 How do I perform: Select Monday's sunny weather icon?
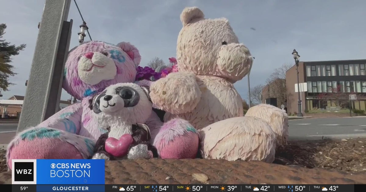click(223, 189)
